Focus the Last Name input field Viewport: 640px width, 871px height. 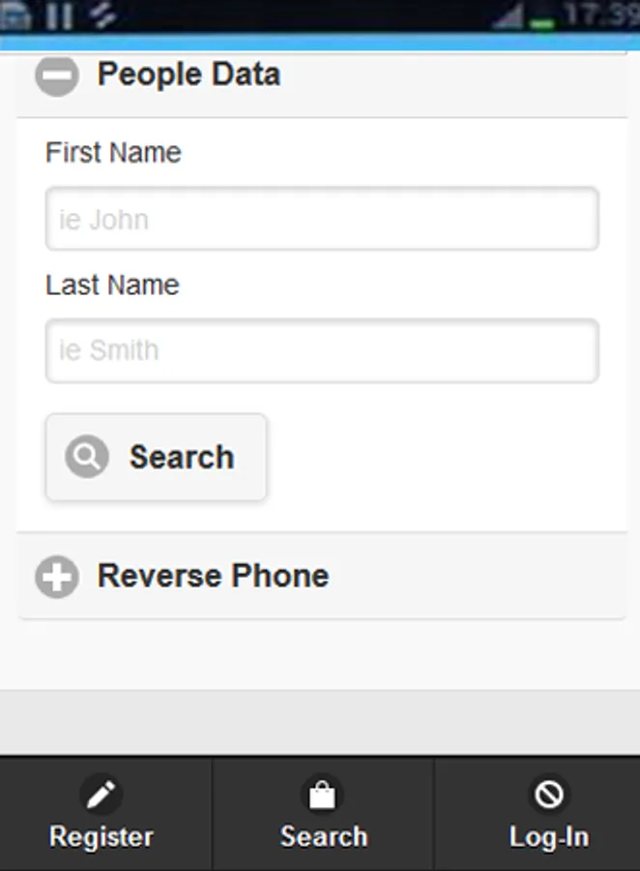322,350
